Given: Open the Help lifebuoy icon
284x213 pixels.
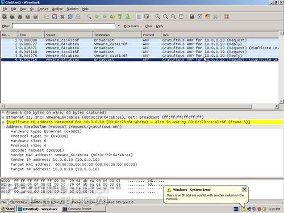Looking at the screenshot, I should pyautogui.click(x=227, y=16).
